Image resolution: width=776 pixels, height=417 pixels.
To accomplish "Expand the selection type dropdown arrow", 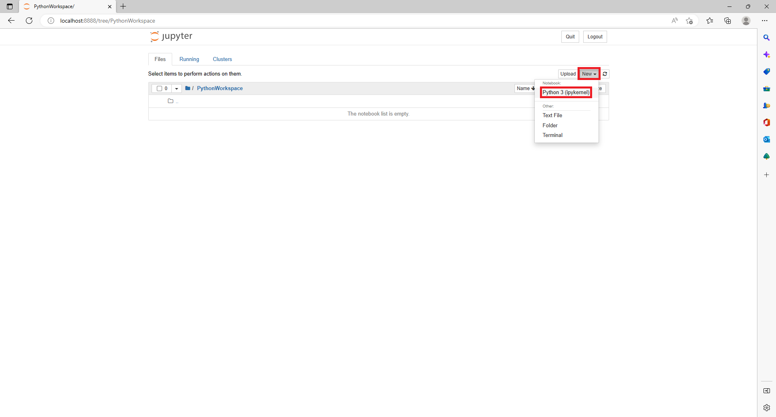I will 177,88.
